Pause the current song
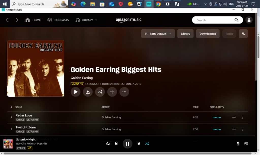This screenshot has width=260, height=155. 127,144
